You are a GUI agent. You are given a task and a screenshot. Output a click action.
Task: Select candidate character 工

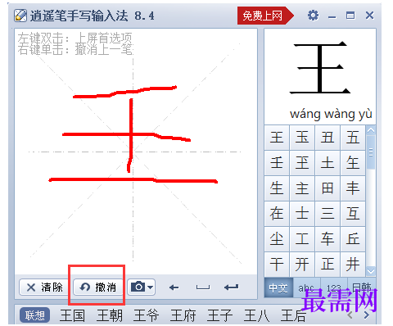(302, 239)
